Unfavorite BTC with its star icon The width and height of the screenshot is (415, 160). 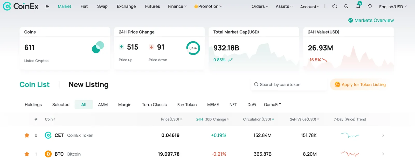27,154
